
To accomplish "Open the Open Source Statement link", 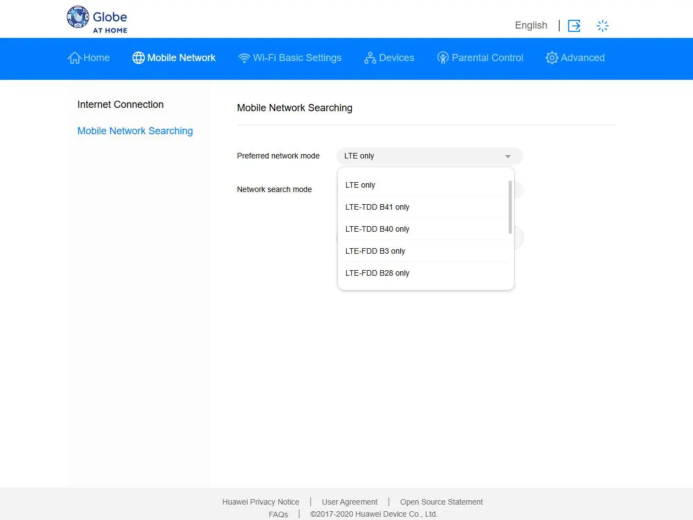I will (441, 502).
